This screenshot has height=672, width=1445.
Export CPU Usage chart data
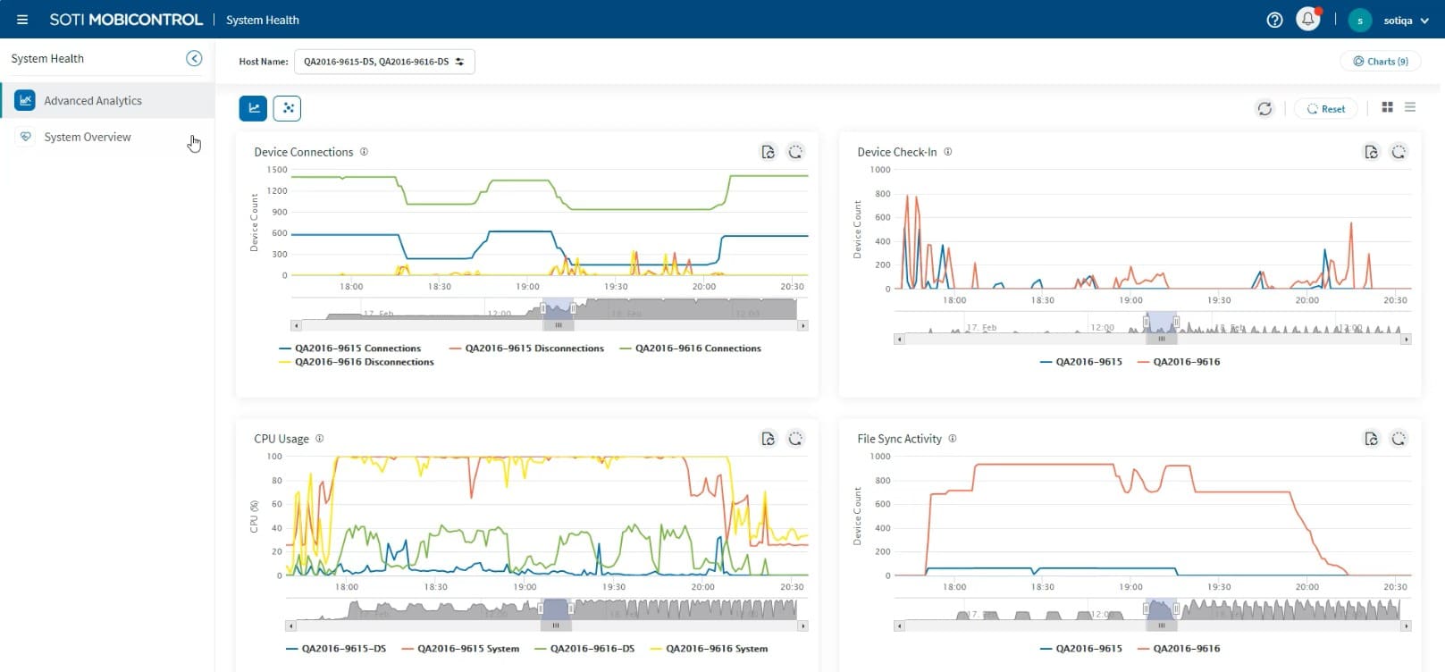[768, 439]
